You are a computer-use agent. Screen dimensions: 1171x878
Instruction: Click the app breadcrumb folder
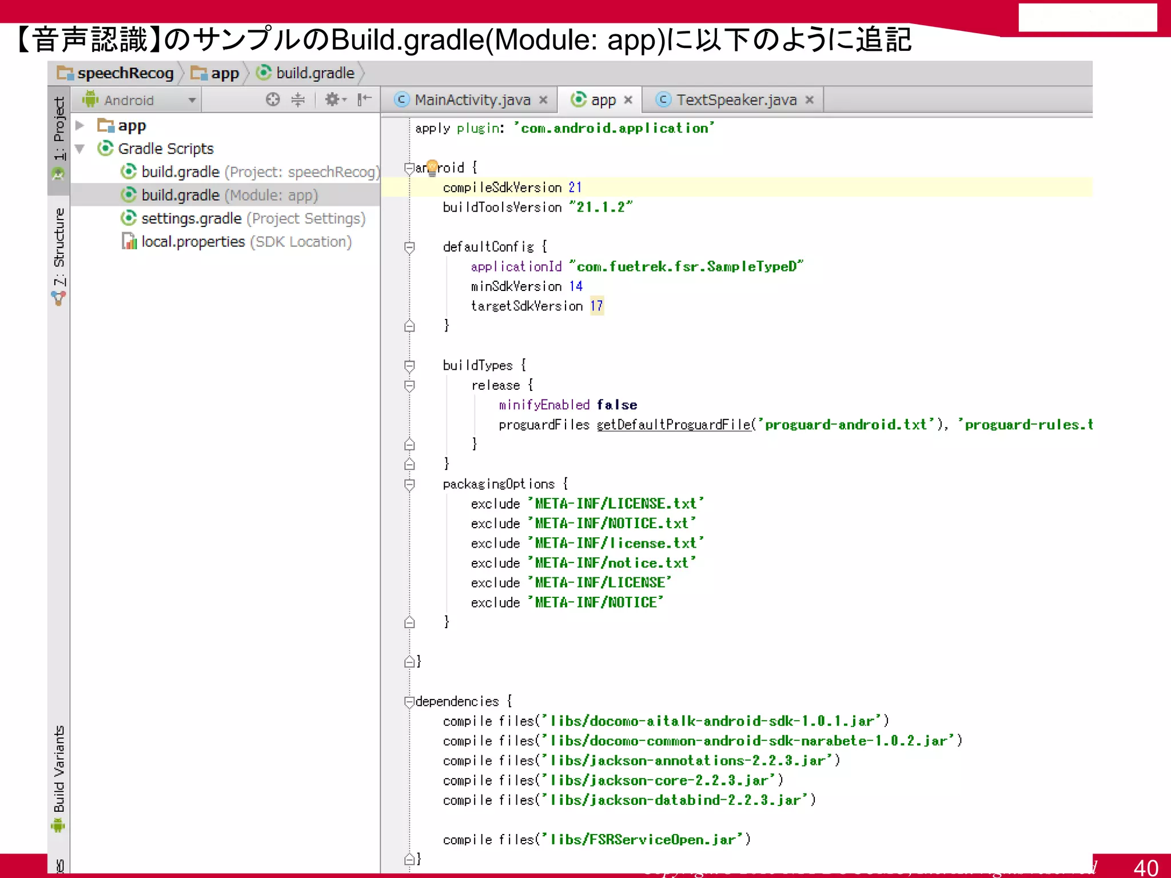coord(215,73)
